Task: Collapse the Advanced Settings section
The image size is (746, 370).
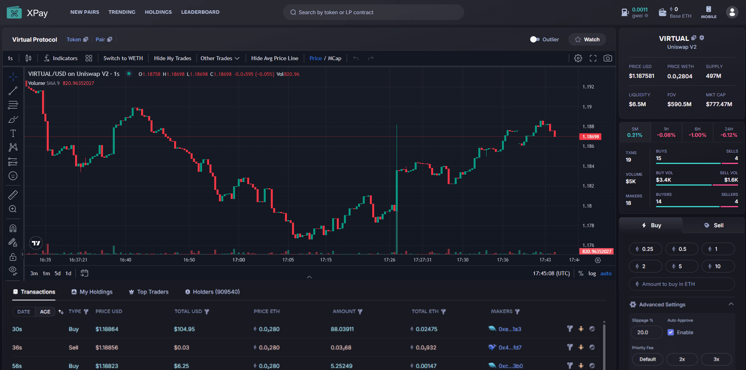Action: click(x=731, y=304)
